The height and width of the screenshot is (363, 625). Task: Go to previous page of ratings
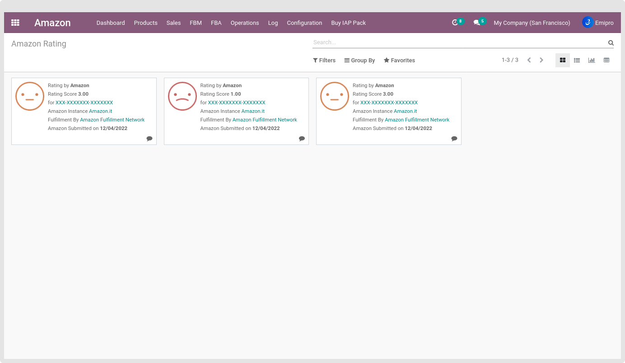click(x=529, y=60)
